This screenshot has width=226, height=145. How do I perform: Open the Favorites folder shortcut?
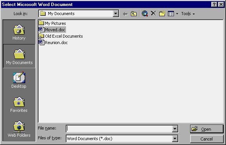[x=19, y=104]
